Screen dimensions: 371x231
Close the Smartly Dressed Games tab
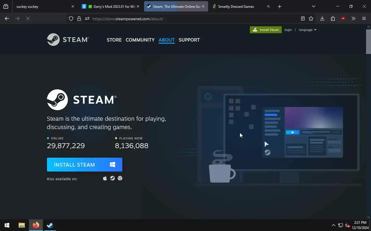click(x=268, y=6)
